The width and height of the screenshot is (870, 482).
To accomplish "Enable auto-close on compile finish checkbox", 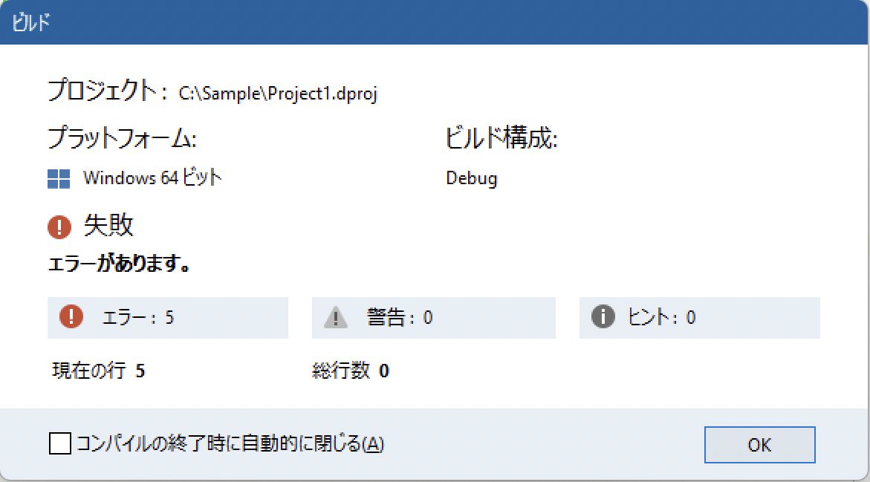I will click(60, 443).
